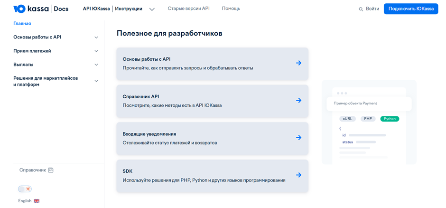The height and width of the screenshot is (208, 446).
Task: Open SDK card title
Action: 128,171
